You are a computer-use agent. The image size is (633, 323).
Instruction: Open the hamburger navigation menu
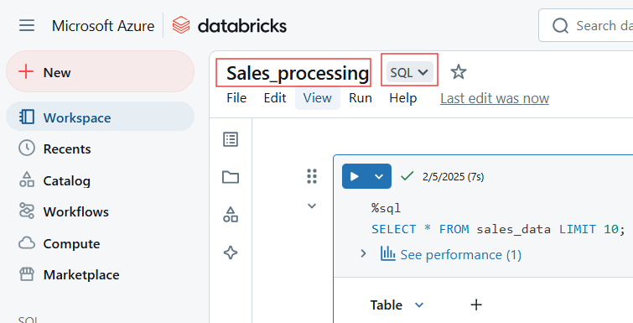pyautogui.click(x=27, y=25)
